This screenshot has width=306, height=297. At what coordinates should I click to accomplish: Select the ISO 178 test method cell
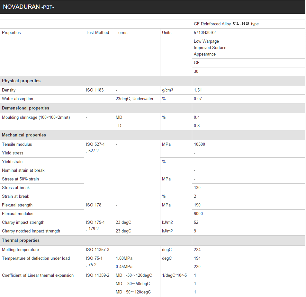click(x=99, y=209)
